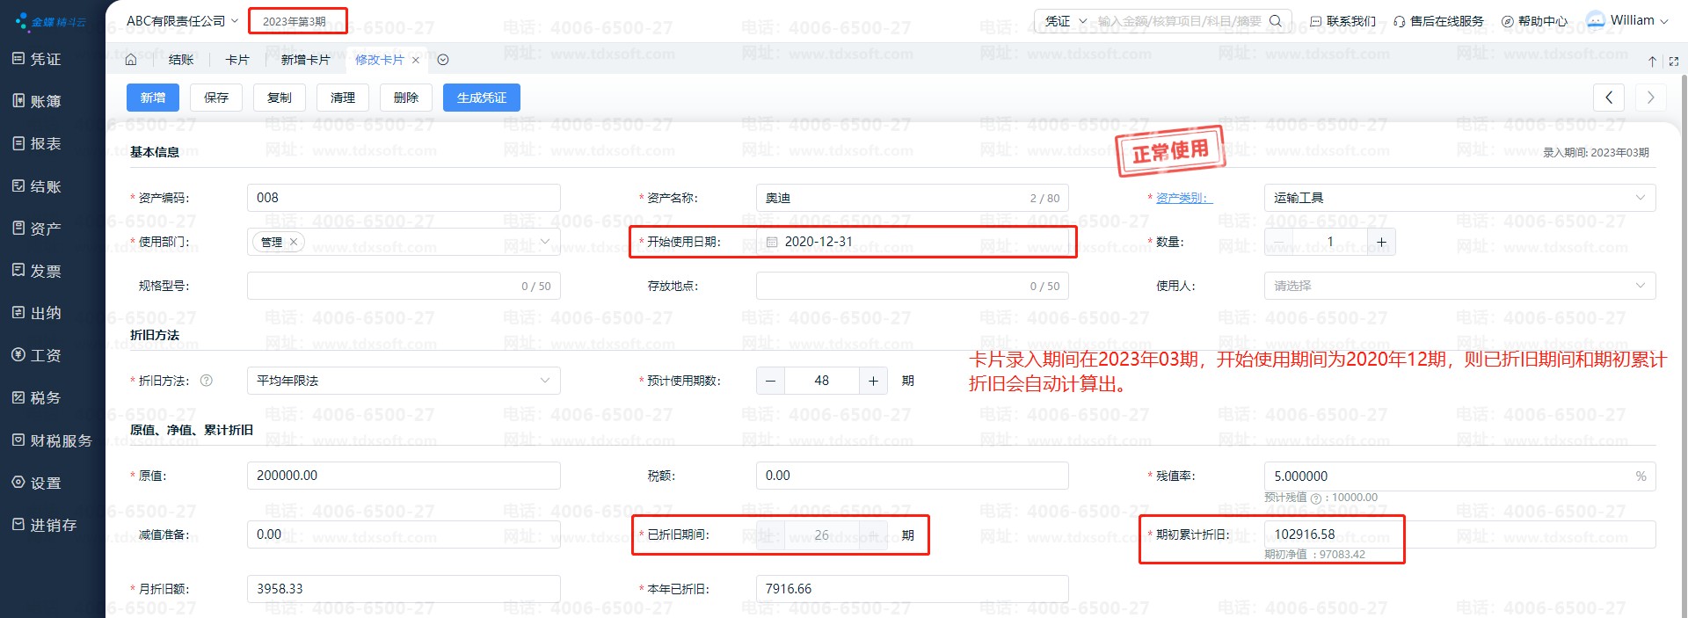Open the 2023年第3期 period selector
The image size is (1688, 618).
(x=295, y=21)
